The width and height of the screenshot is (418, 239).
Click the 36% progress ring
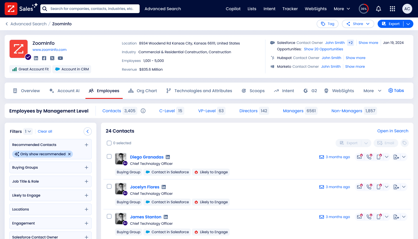(364, 9)
